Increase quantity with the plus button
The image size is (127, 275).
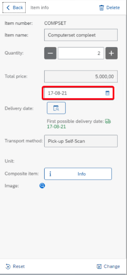click(111, 53)
